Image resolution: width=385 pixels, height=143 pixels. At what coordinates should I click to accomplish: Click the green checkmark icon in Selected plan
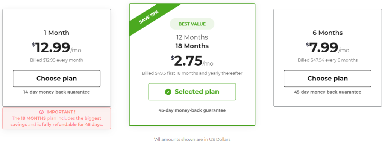(x=168, y=92)
